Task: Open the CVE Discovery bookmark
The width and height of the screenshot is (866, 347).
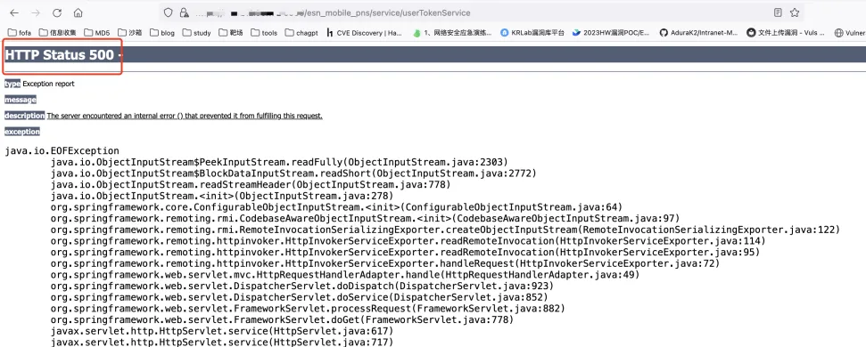Action: click(364, 33)
